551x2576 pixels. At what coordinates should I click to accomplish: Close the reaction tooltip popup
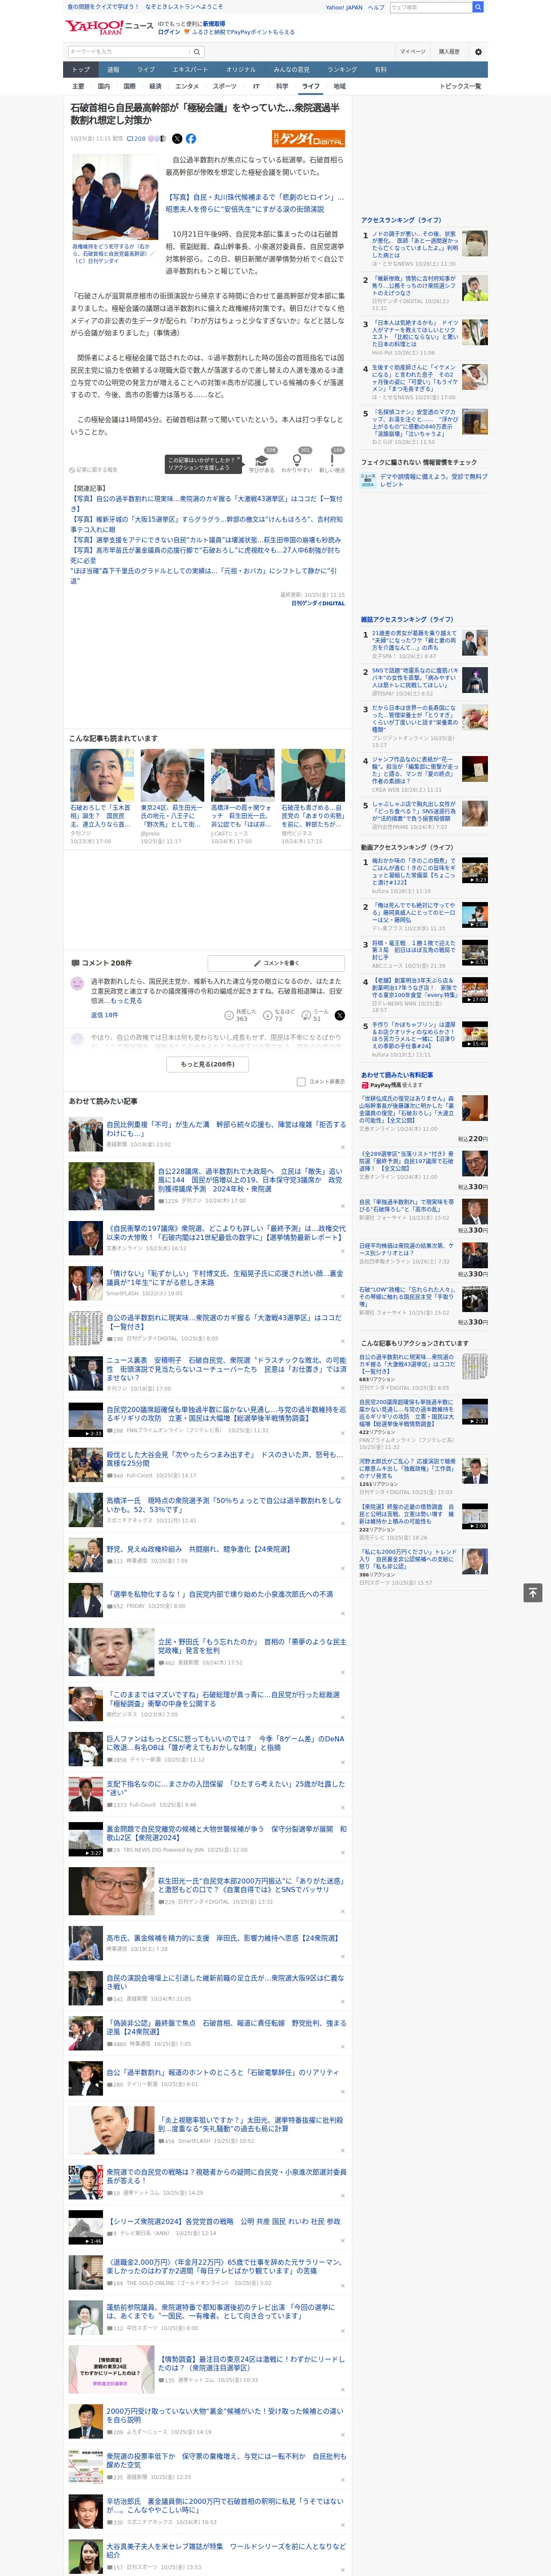[240, 458]
